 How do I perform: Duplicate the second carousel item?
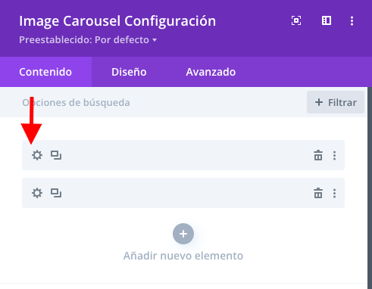click(56, 193)
